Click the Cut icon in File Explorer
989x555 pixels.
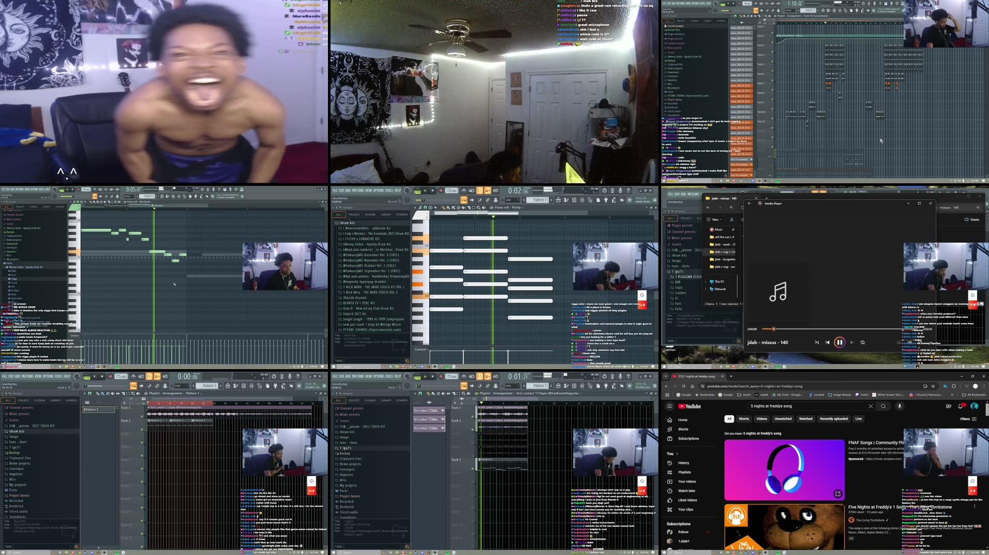click(x=731, y=219)
